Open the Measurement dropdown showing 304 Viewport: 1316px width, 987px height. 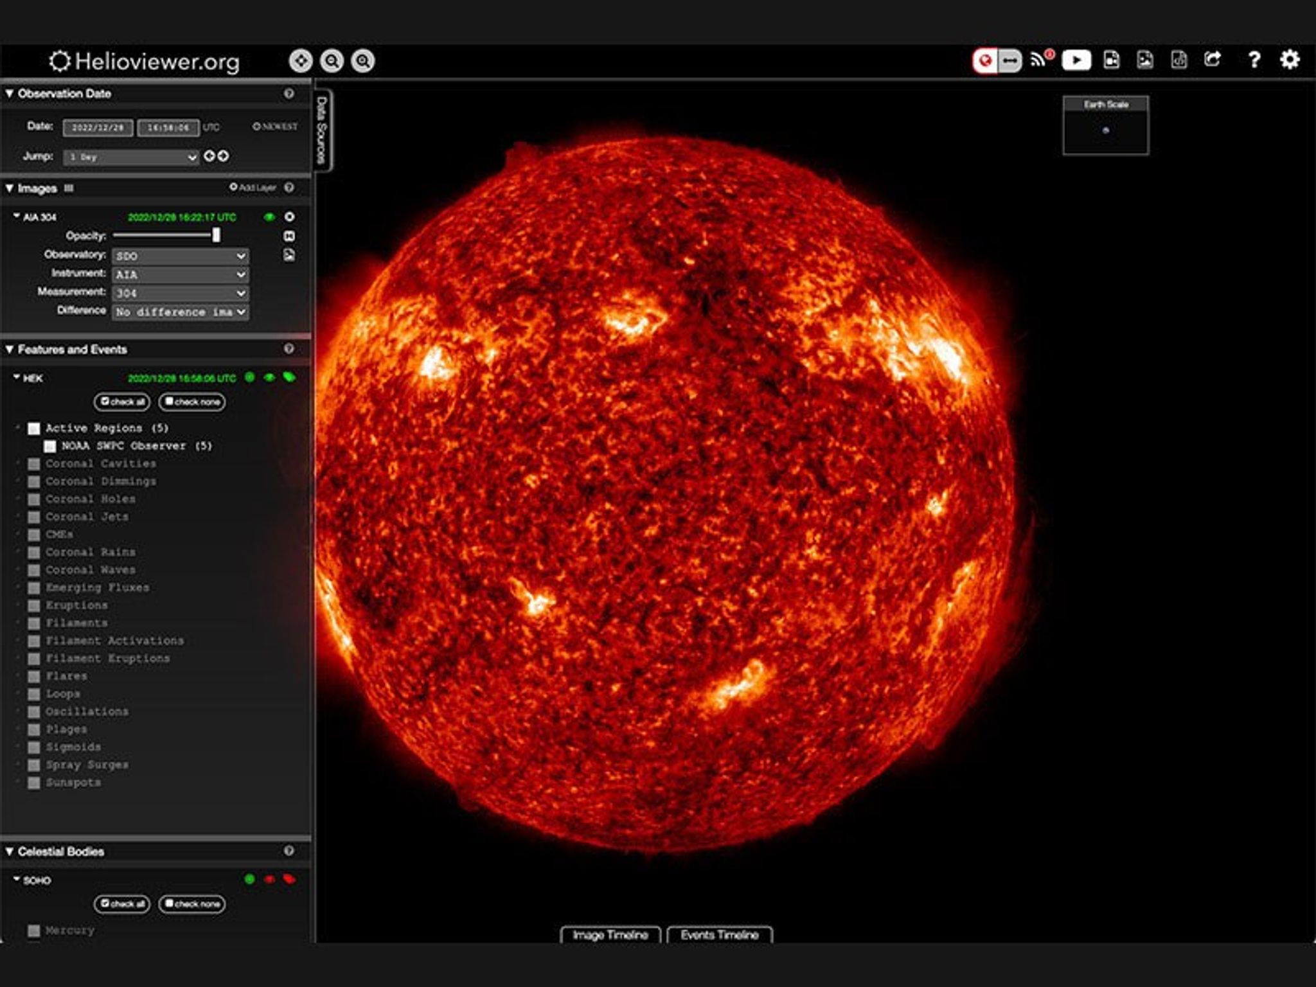tap(181, 294)
